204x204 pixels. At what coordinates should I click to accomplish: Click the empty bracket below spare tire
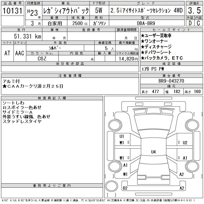(111, 195)
